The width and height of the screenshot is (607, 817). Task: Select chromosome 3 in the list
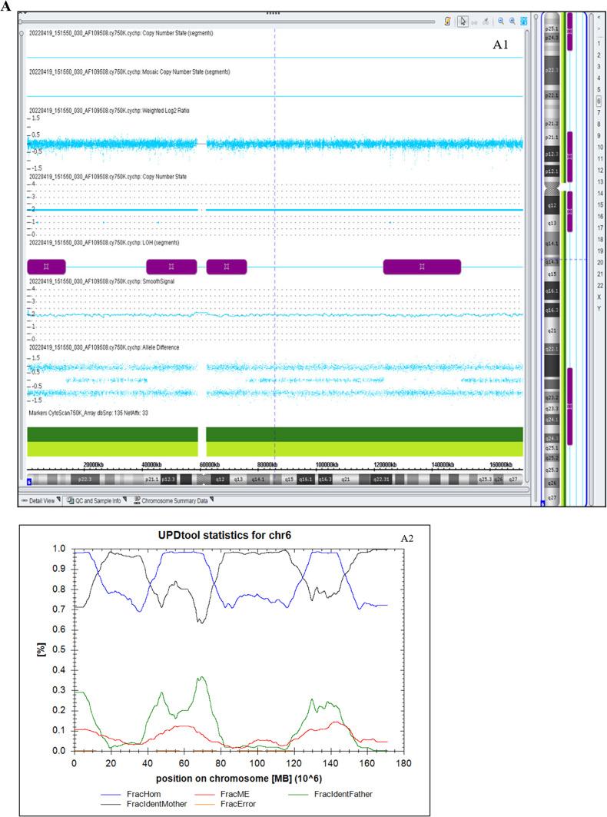[x=599, y=66]
